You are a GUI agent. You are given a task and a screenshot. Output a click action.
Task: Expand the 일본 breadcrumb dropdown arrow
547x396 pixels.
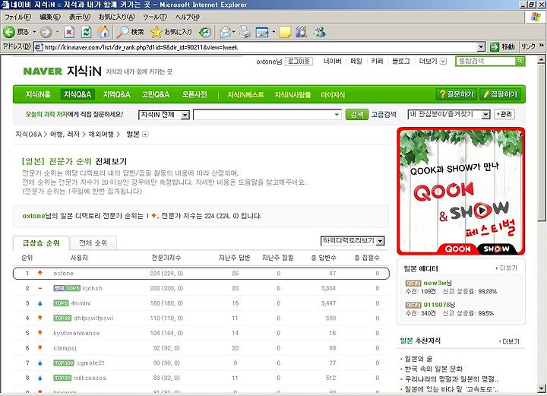[x=145, y=135]
